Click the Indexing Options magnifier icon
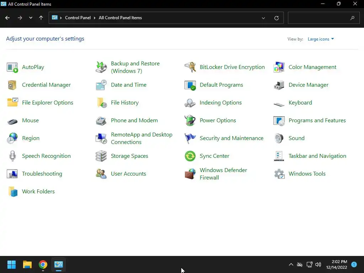364x273 pixels. [x=190, y=103]
